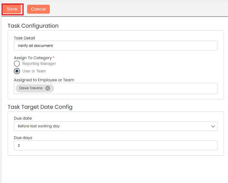Click the Assigned to Employee or Team label
The width and height of the screenshot is (228, 183).
(x=44, y=80)
